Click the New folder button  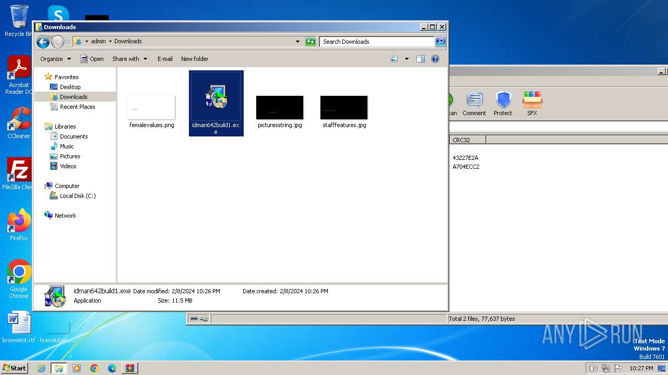click(195, 59)
